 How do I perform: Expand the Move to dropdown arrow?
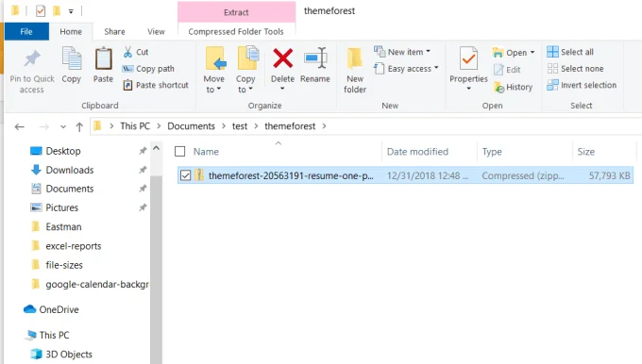219,89
